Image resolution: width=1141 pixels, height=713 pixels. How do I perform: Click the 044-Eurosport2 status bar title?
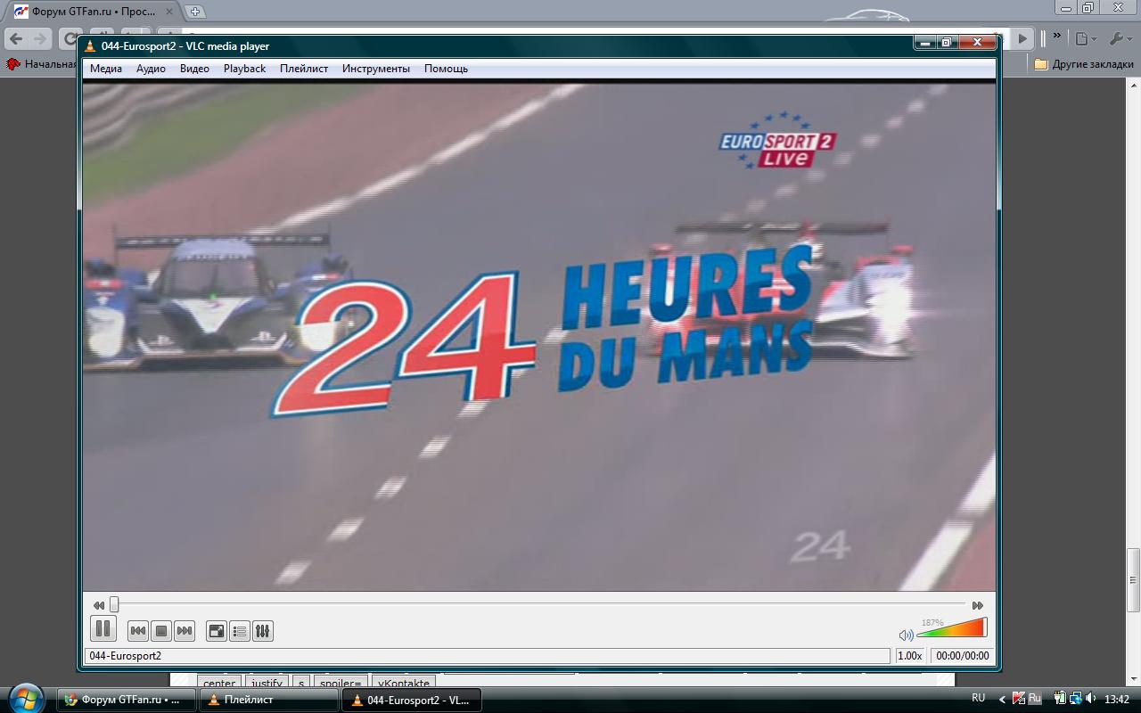click(487, 656)
